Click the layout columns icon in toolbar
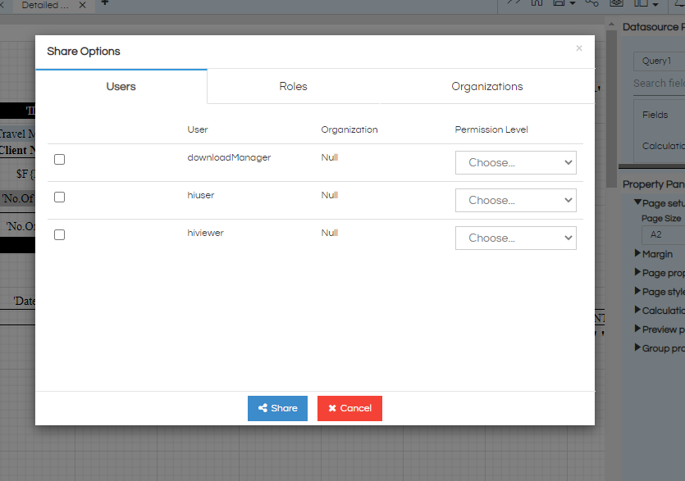The width and height of the screenshot is (685, 481). [x=641, y=2]
